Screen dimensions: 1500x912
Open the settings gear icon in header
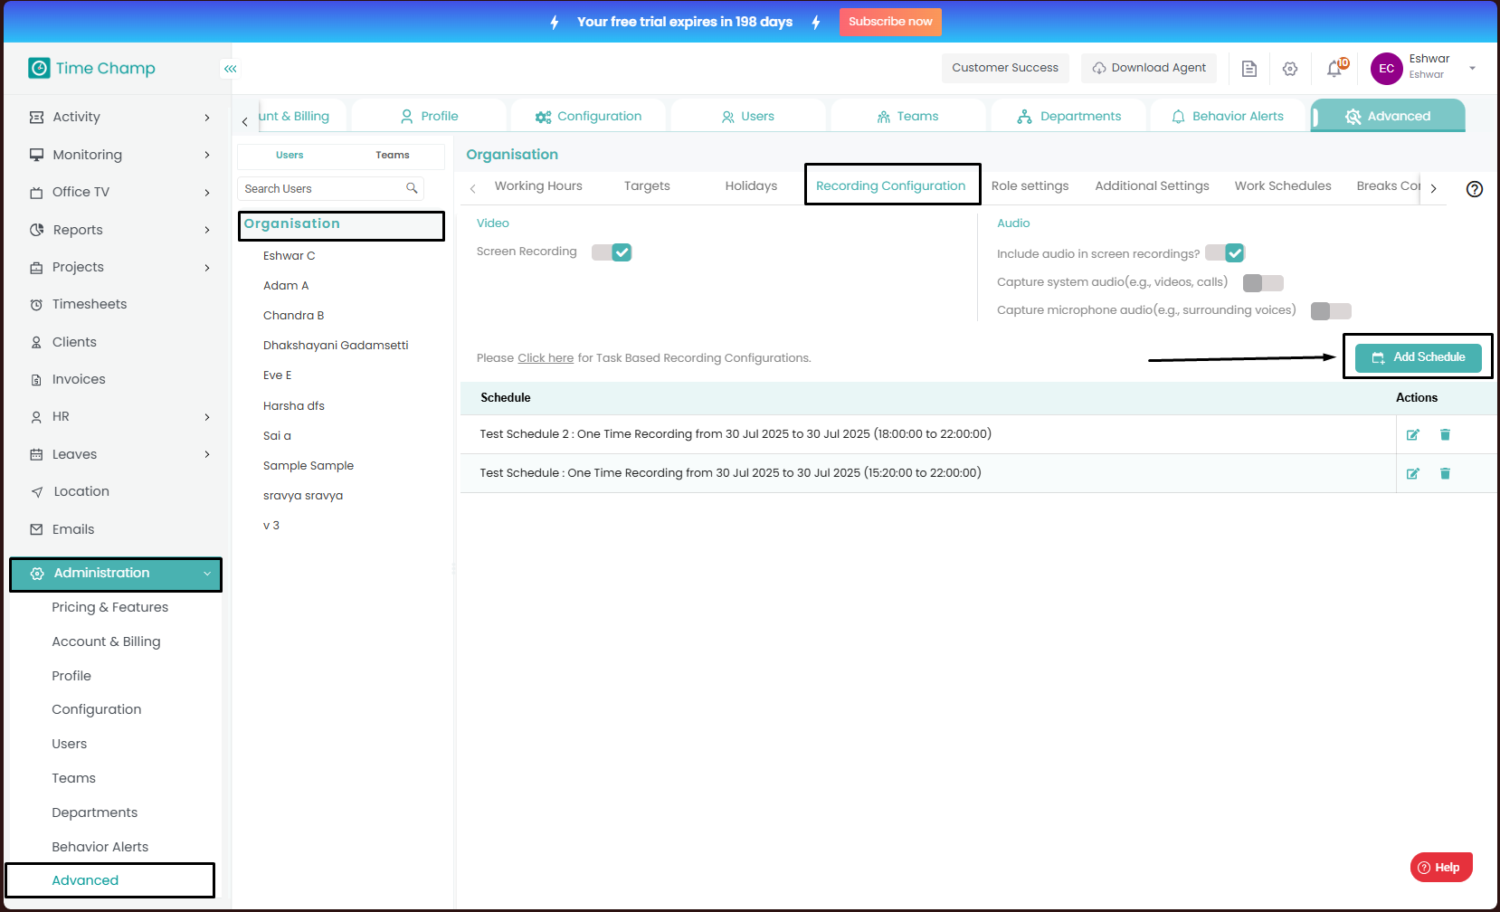pyautogui.click(x=1290, y=69)
